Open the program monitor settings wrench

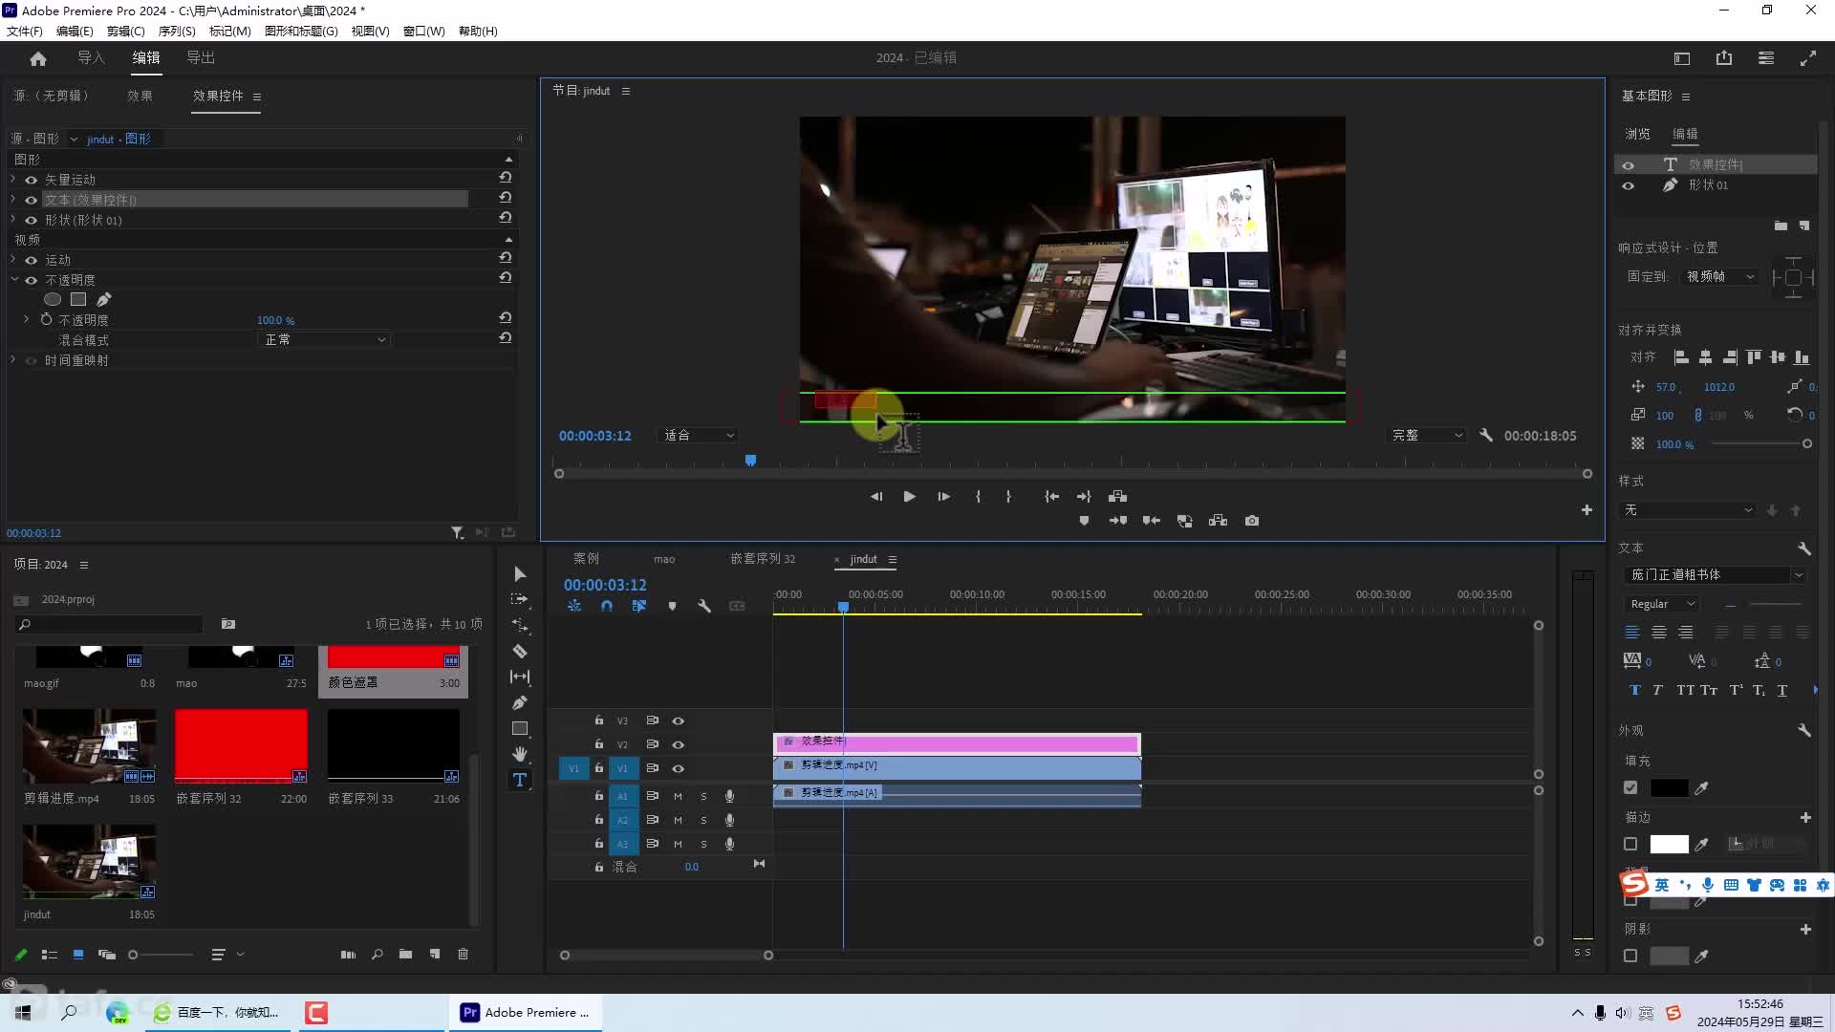(x=1486, y=435)
